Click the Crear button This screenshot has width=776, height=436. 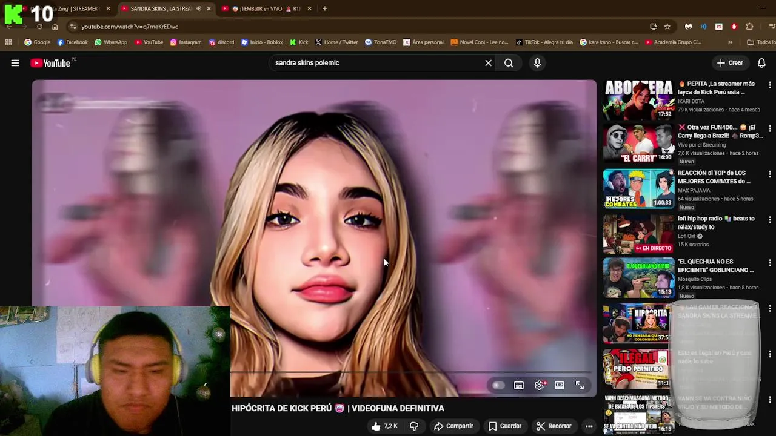pos(730,63)
